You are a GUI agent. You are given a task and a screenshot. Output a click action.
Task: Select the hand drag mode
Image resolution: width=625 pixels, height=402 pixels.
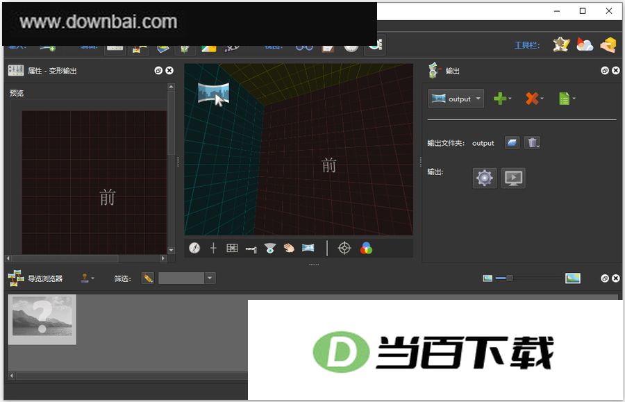(289, 248)
